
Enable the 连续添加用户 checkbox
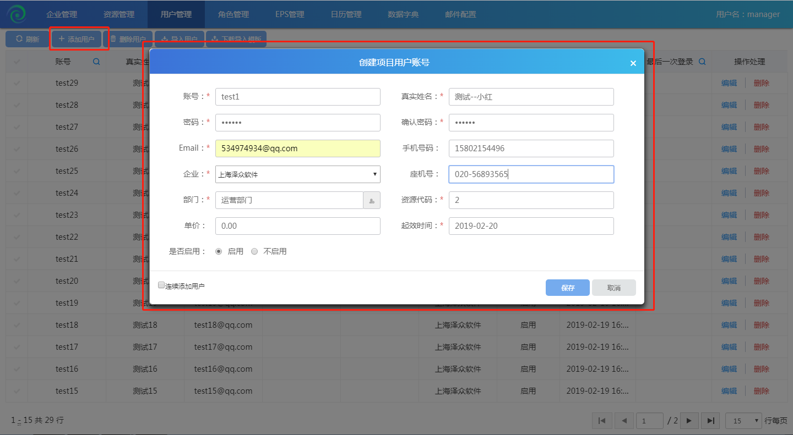(161, 285)
